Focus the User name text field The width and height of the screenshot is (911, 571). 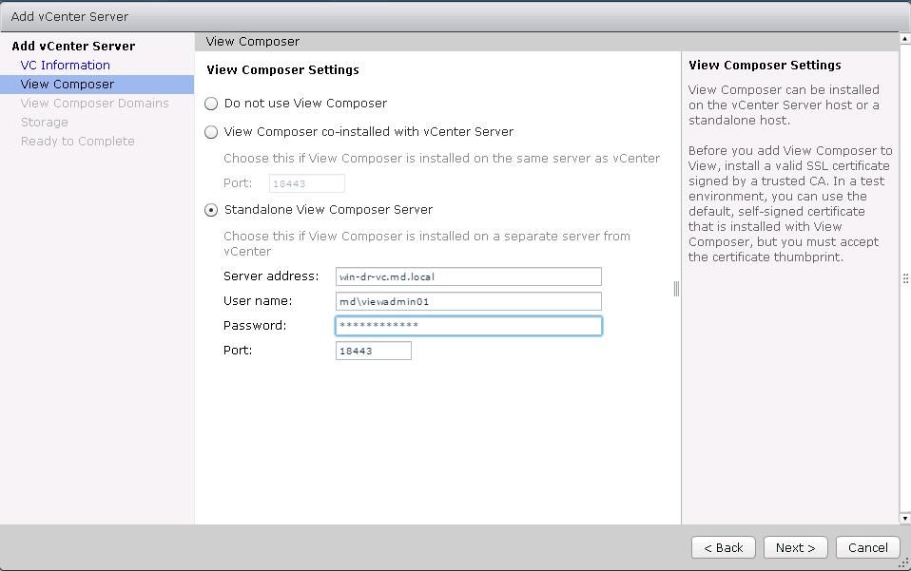(x=469, y=301)
